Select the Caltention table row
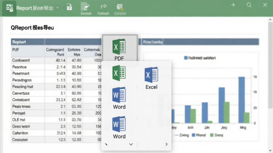Image resolution: width=273 pixels, height=153 pixels. pyautogui.click(x=56, y=133)
